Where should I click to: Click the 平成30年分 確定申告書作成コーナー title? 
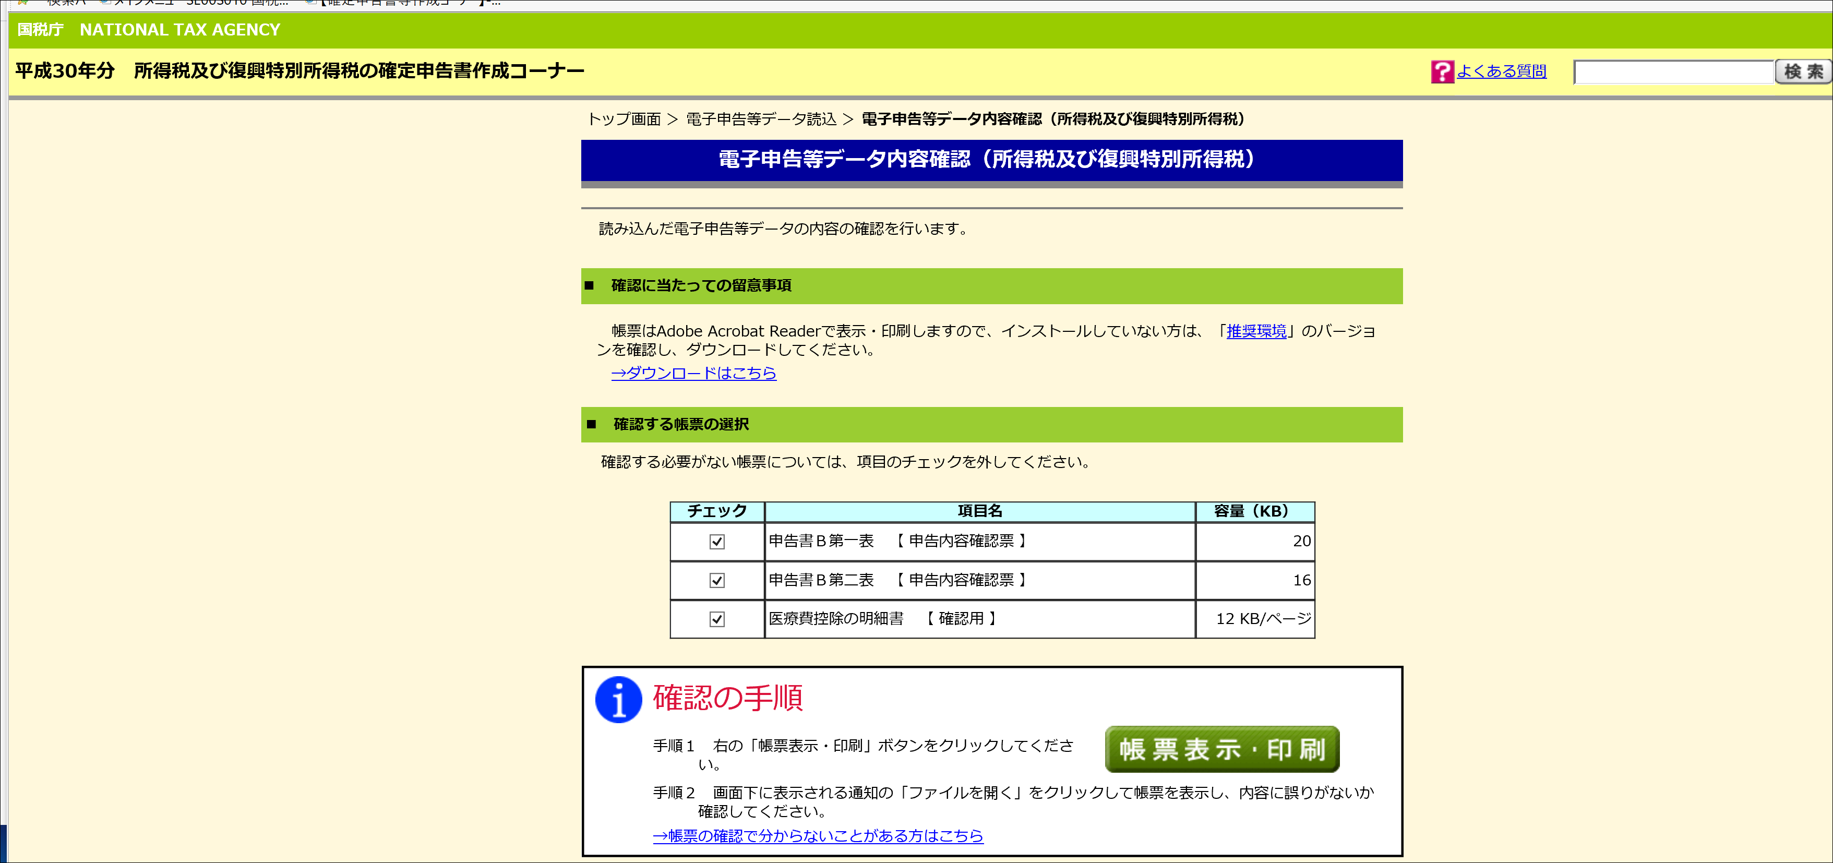tap(299, 71)
